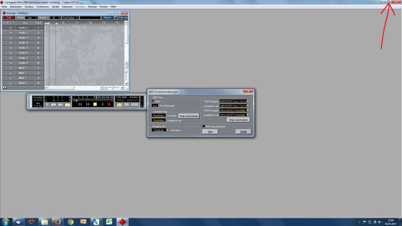Click the Audio 1 track class icon

[x=10, y=28]
